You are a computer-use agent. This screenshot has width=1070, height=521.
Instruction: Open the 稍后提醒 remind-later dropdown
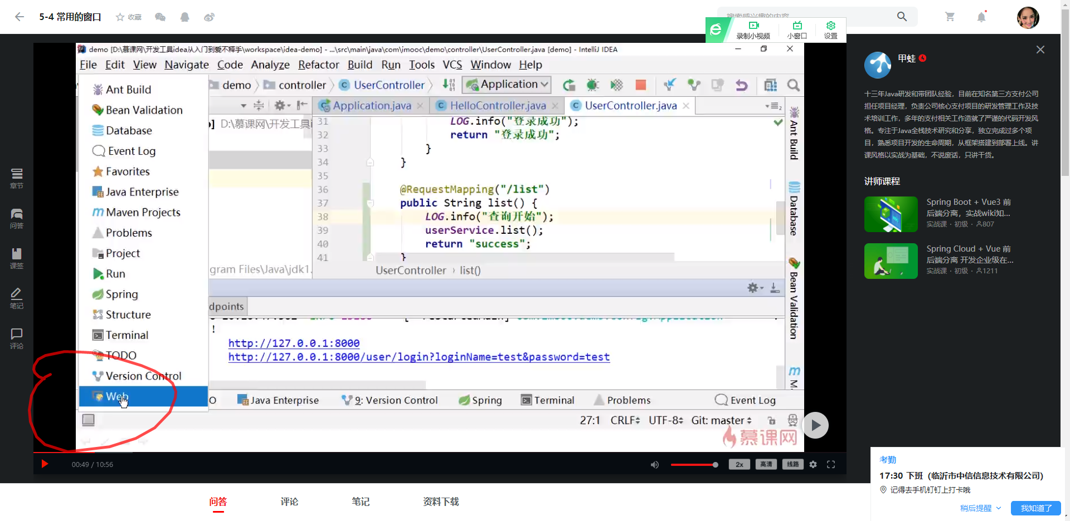980,508
